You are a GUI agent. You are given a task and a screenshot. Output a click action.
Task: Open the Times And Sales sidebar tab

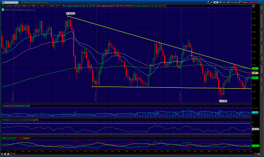(x=262, y=21)
